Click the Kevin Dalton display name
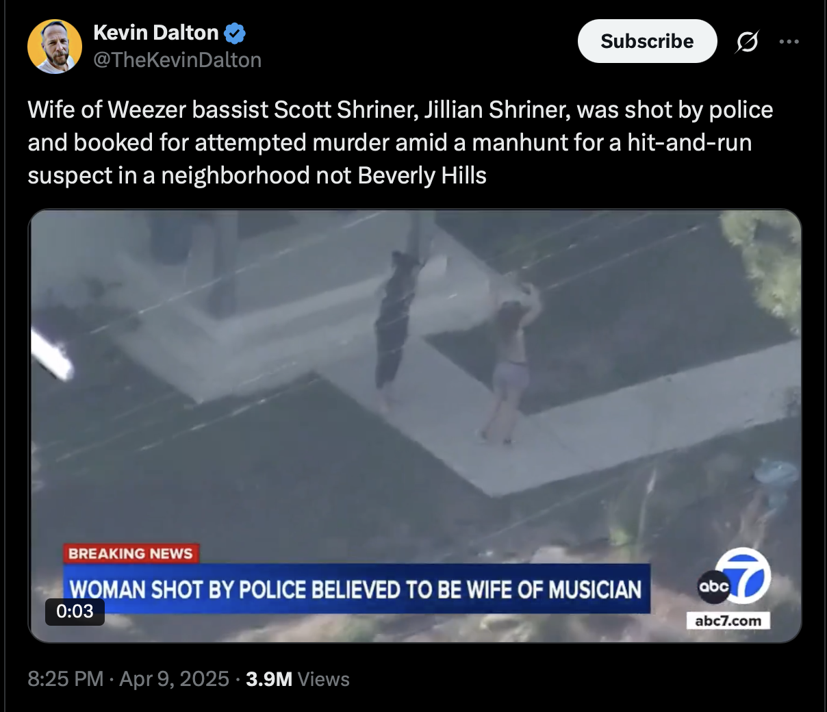 point(155,32)
